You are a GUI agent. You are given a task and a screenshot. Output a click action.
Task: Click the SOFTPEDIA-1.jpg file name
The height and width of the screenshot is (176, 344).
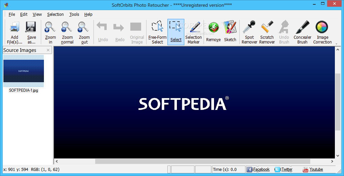click(x=24, y=90)
